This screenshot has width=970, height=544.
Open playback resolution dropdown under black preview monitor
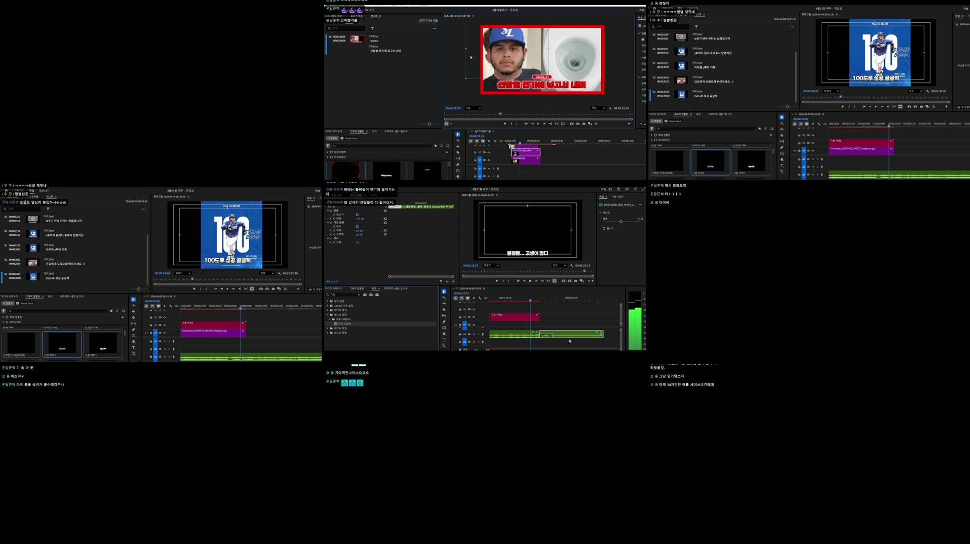pyautogui.click(x=559, y=265)
